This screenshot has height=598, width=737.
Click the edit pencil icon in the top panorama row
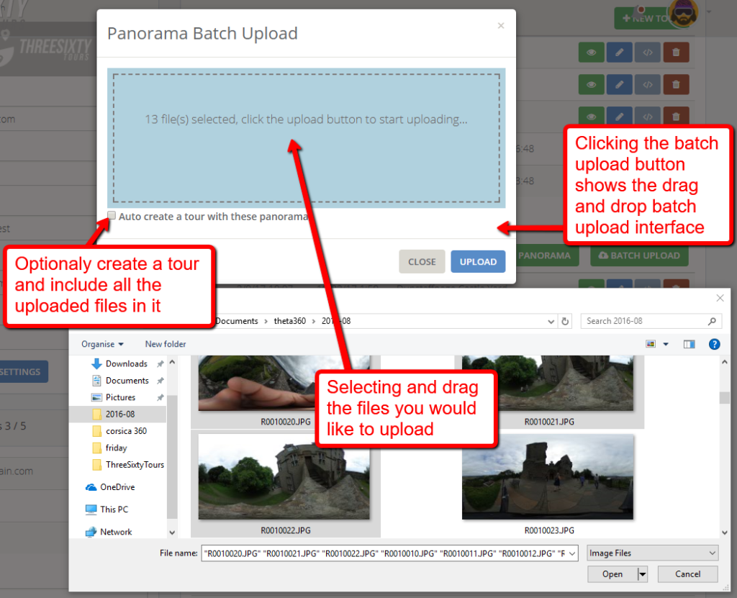620,53
